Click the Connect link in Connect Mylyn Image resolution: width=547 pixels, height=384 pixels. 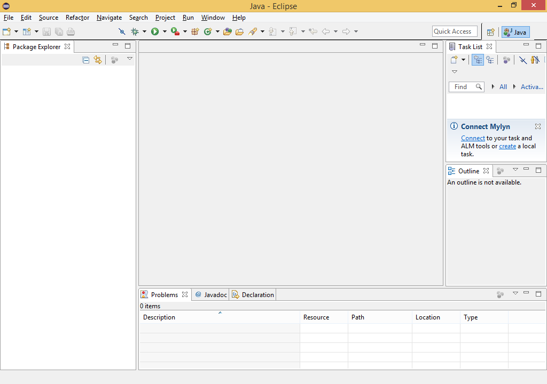472,138
